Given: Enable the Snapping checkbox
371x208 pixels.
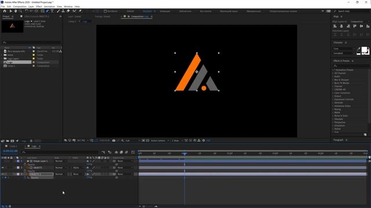Looking at the screenshot, I should pyautogui.click(x=105, y=11).
